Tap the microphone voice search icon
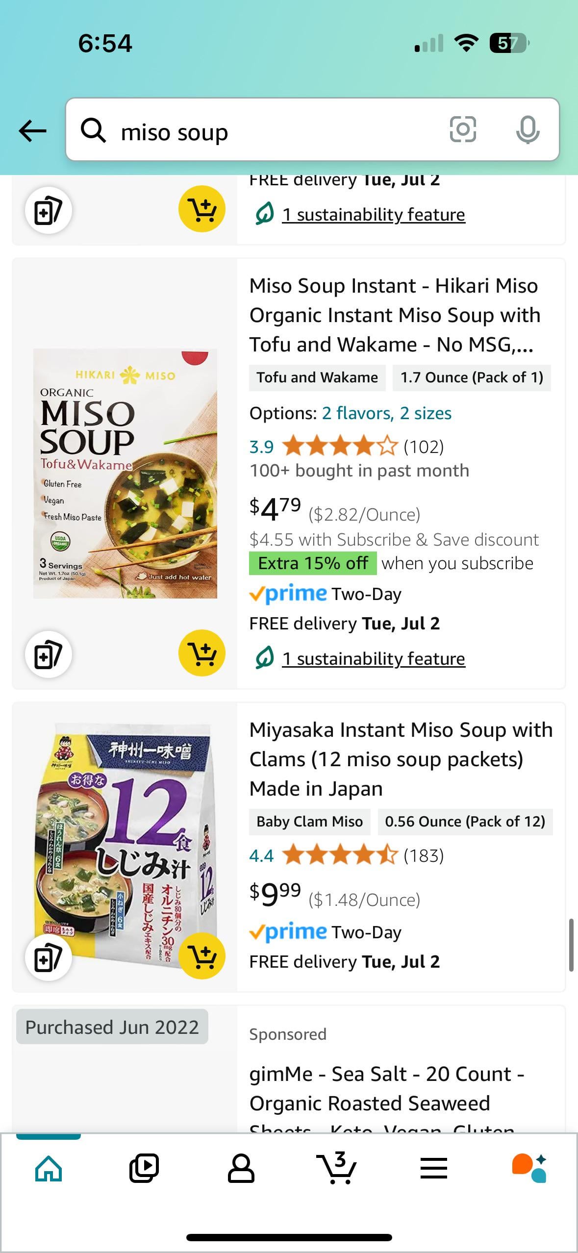The image size is (578, 1253). (528, 130)
